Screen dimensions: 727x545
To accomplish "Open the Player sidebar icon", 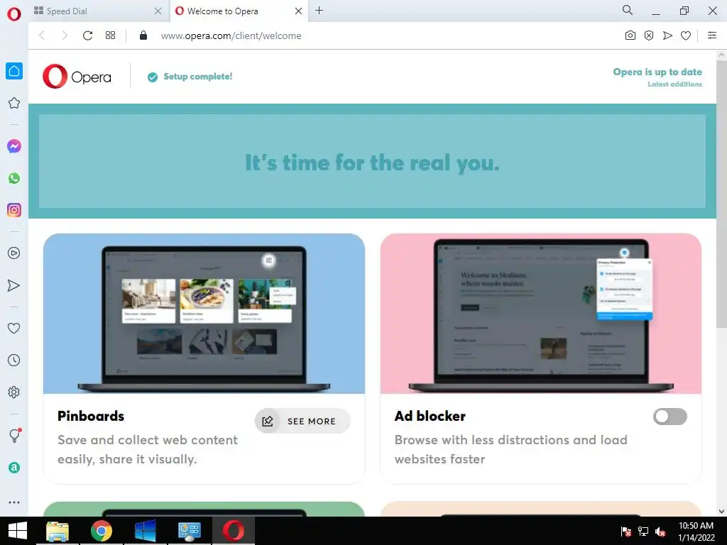I will pos(14,253).
